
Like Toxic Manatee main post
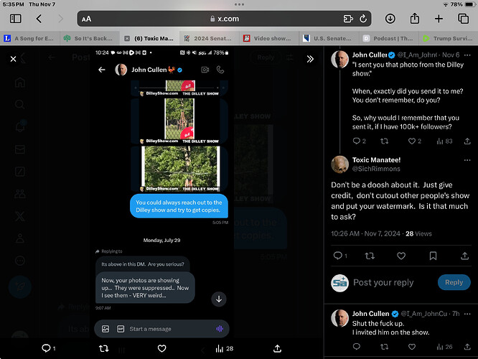pyautogui.click(x=401, y=256)
